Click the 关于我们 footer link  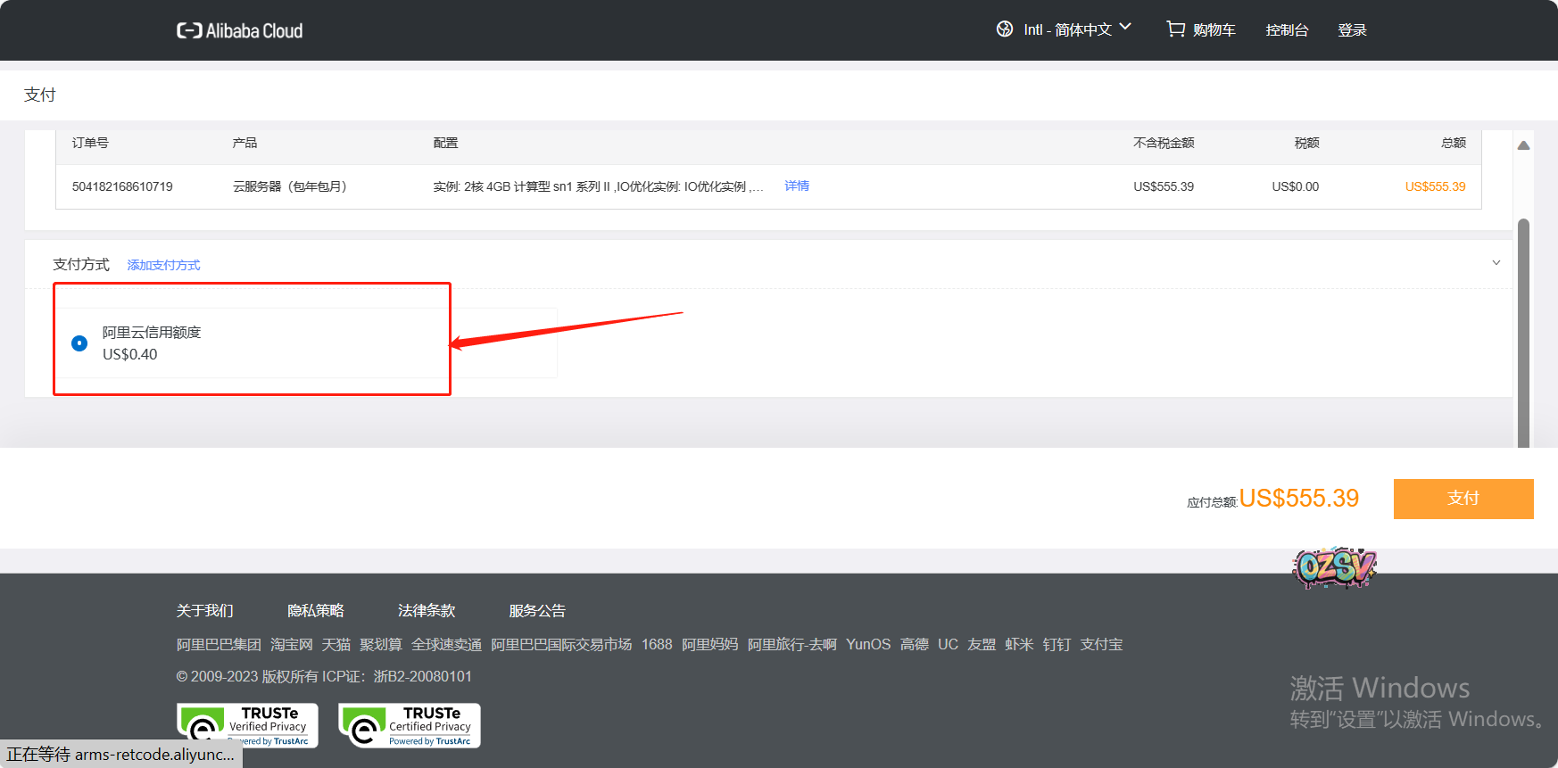coord(204,611)
